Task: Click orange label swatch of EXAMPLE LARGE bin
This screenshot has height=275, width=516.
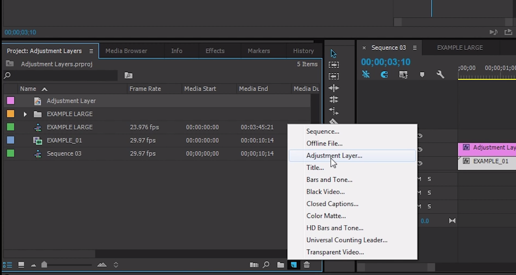Action: pos(10,114)
